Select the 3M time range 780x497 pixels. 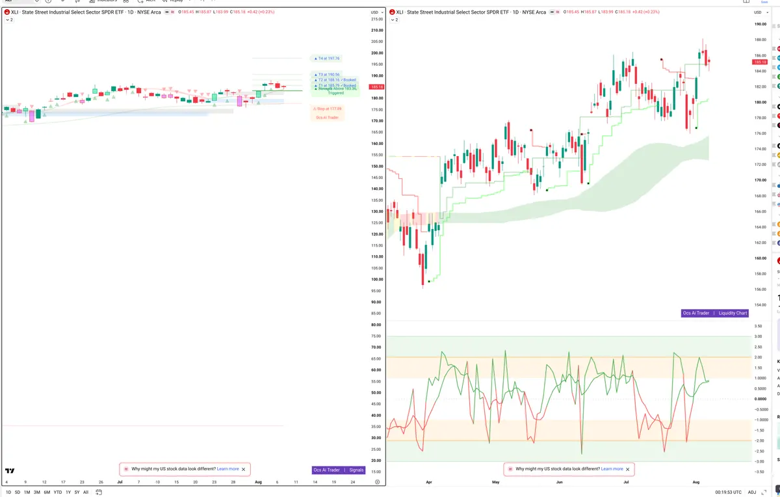36,492
